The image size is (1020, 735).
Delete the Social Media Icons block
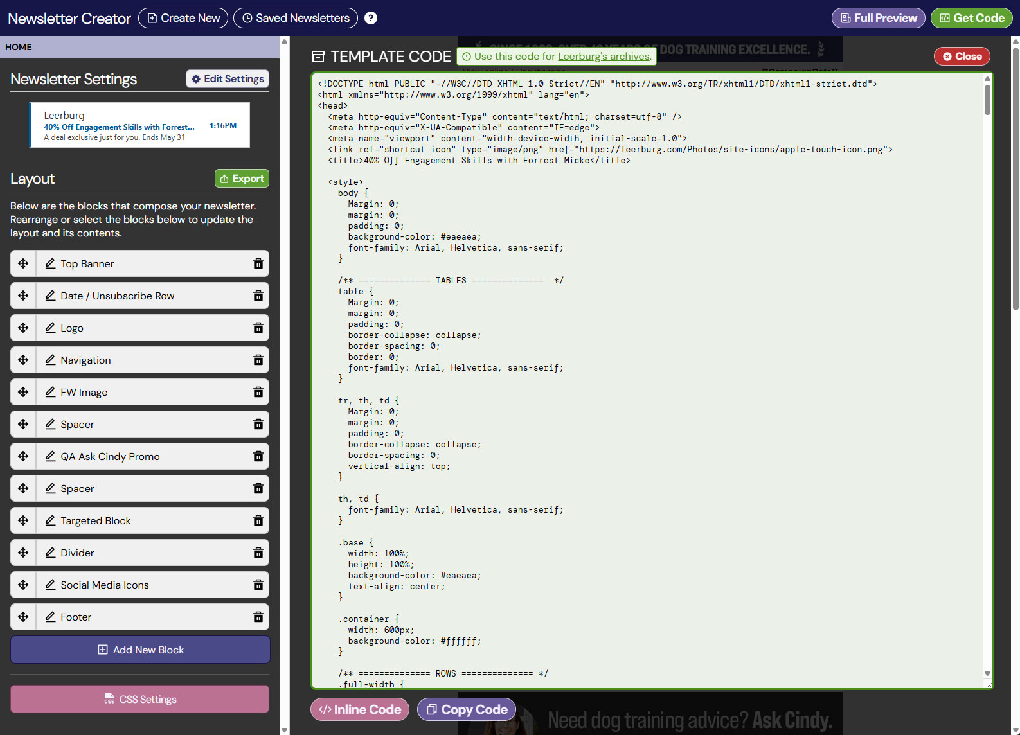(258, 585)
